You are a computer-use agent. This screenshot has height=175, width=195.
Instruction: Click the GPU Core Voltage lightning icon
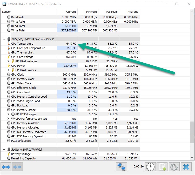coord(9,57)
